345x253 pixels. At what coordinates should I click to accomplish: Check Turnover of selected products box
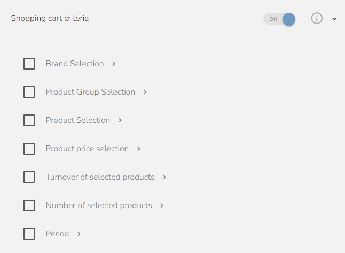tap(29, 177)
